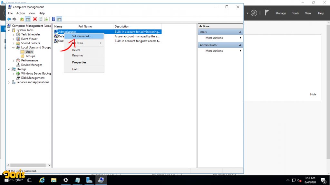Choose Rename from context menu
This screenshot has width=330, height=185.
(84, 55)
